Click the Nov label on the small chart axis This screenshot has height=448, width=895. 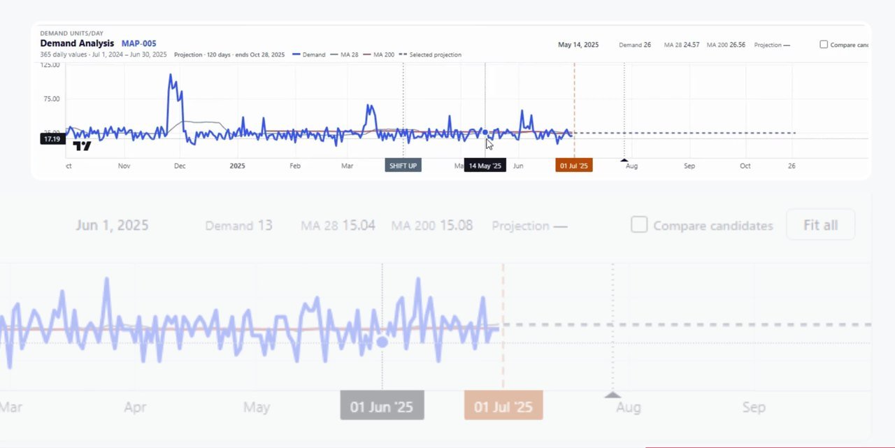pyautogui.click(x=124, y=166)
